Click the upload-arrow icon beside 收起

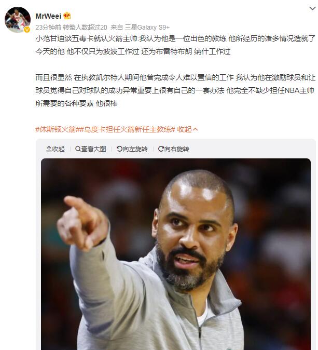(x=49, y=149)
